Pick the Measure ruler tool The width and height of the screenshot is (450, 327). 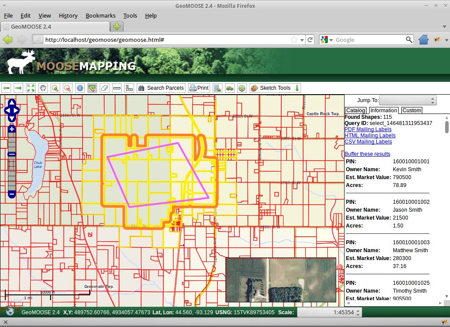117,88
